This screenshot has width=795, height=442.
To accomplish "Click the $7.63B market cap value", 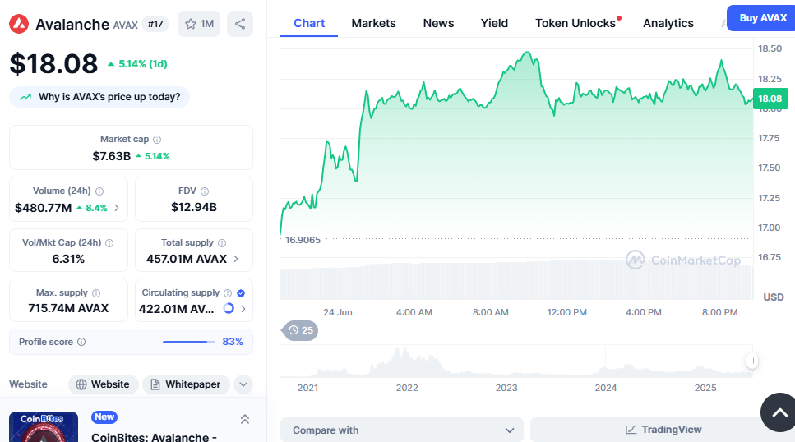I will click(x=112, y=156).
